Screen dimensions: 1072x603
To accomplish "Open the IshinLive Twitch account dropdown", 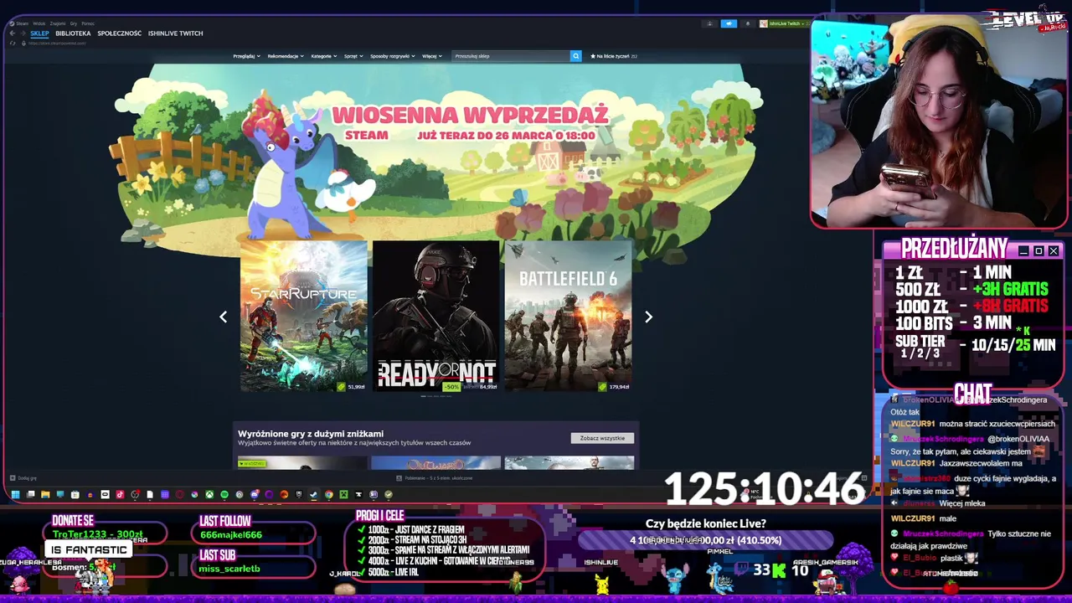I will (x=783, y=23).
